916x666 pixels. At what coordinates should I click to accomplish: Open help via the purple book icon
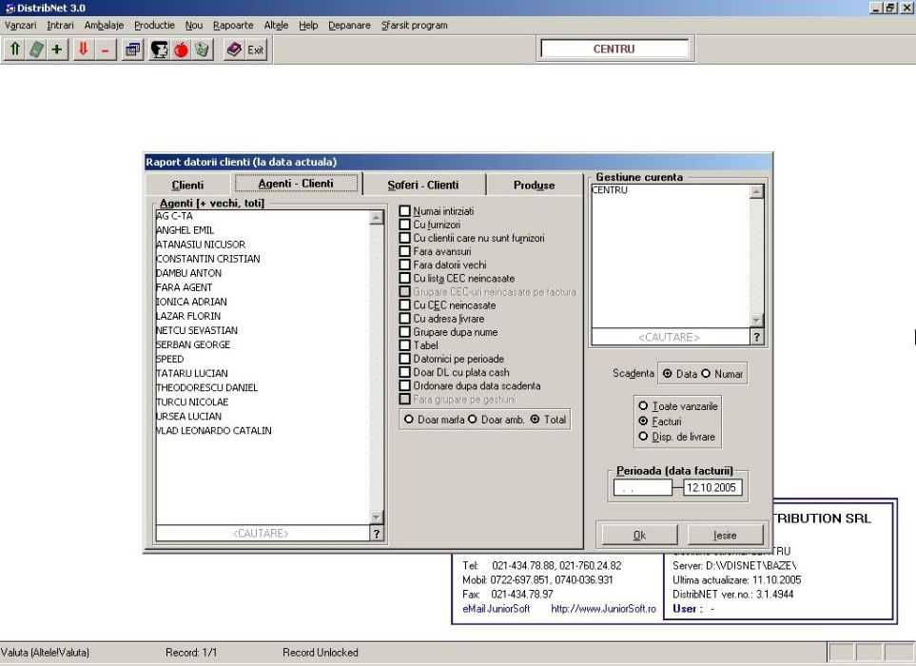234,49
